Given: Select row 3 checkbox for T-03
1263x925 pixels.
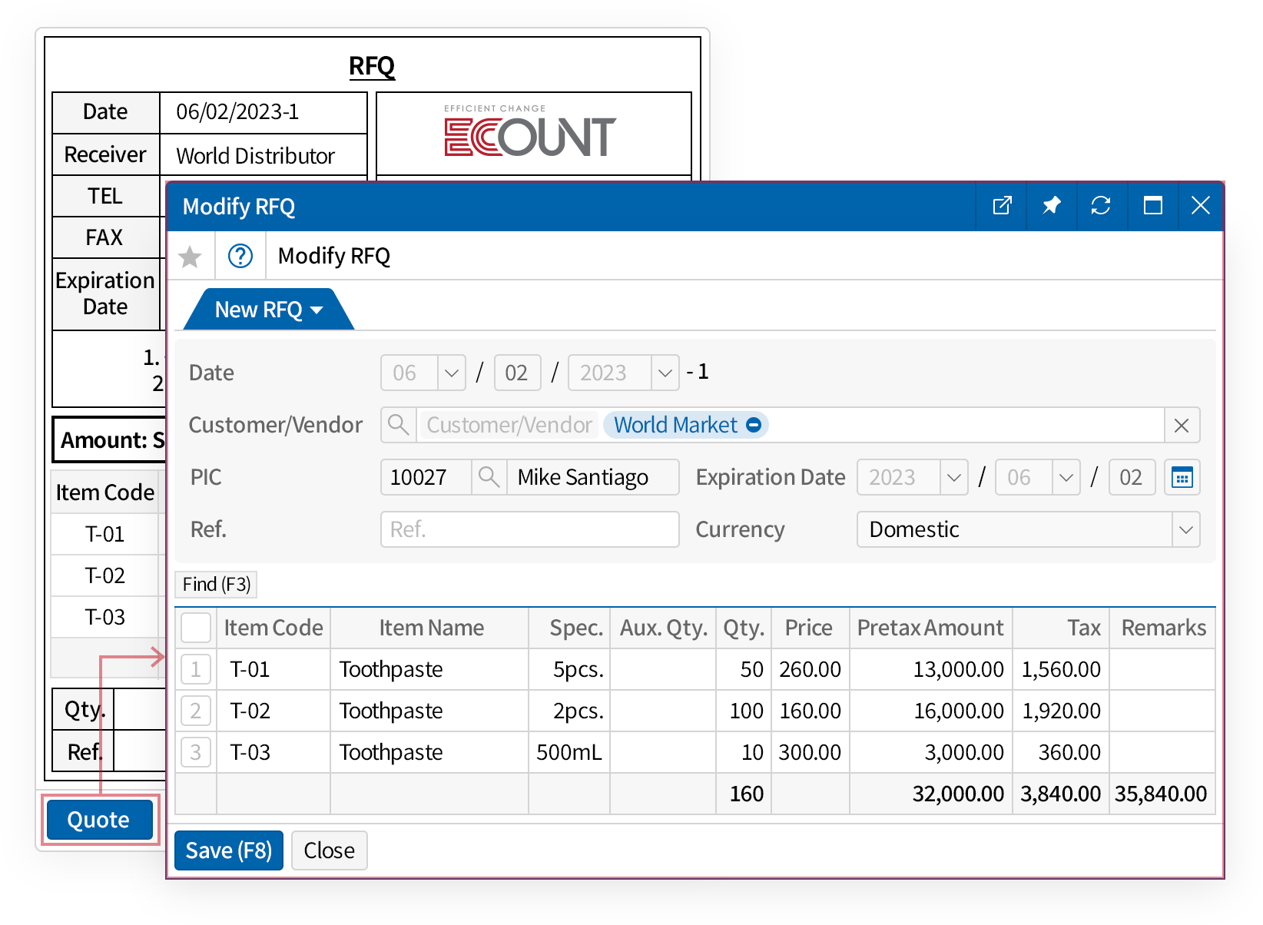Looking at the screenshot, I should [x=196, y=752].
